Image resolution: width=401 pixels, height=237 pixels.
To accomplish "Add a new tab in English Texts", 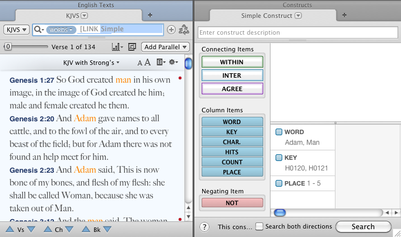I will click(150, 15).
